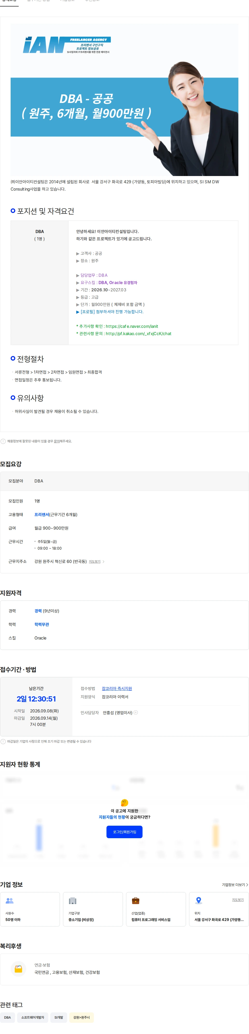Click the 요구스킬 DBA, Oracle 유경험자 line
This screenshot has height=1034, width=249.
[107, 283]
